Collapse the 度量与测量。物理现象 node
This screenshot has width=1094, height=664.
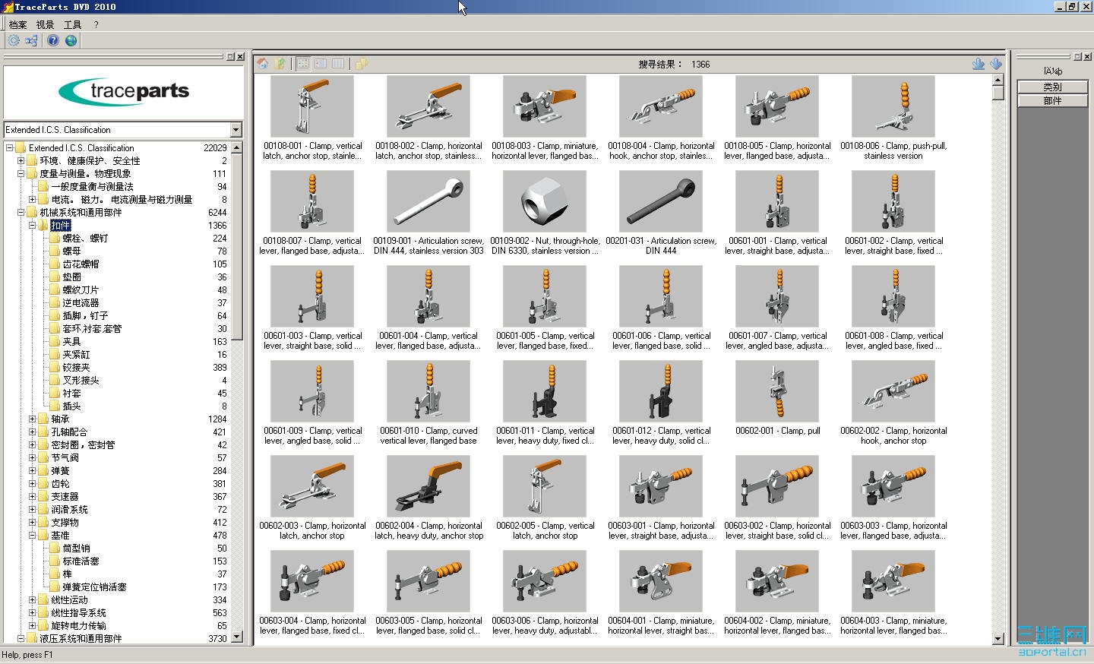pyautogui.click(x=21, y=174)
